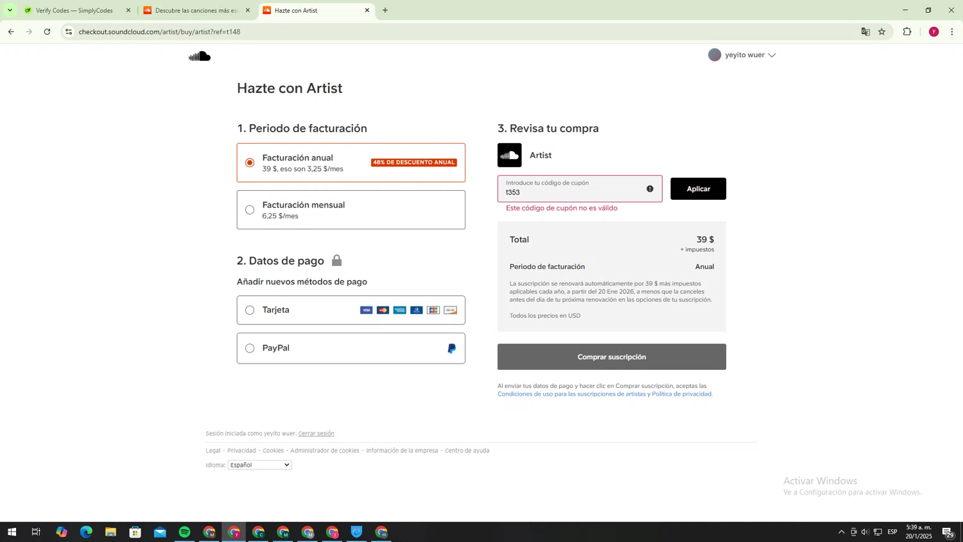This screenshot has height=542, width=963.
Task: Switch to Verify Codes — SimplyCodes tab
Action: [x=74, y=10]
